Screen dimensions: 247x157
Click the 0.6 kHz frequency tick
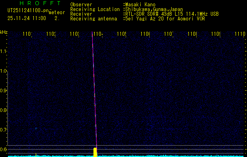point(4,149)
